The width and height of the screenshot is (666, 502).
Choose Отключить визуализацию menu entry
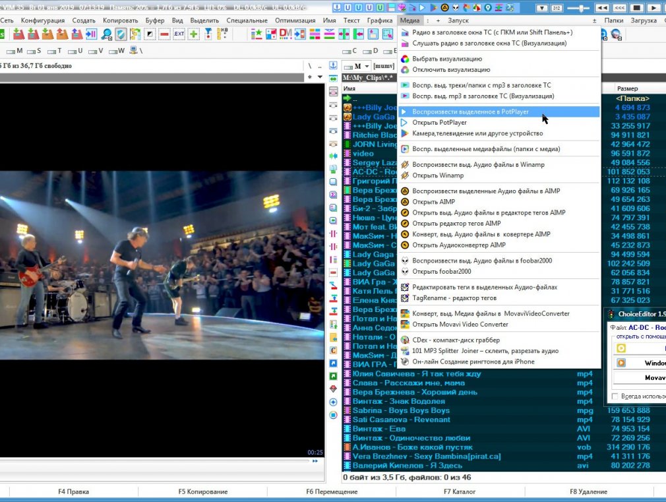(500, 70)
